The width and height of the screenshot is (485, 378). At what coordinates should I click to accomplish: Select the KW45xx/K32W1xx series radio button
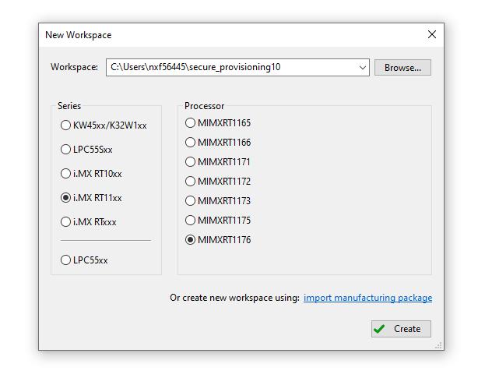click(66, 125)
